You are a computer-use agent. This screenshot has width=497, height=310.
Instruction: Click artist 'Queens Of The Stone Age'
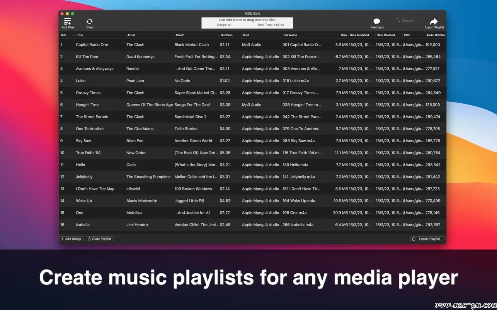point(150,104)
